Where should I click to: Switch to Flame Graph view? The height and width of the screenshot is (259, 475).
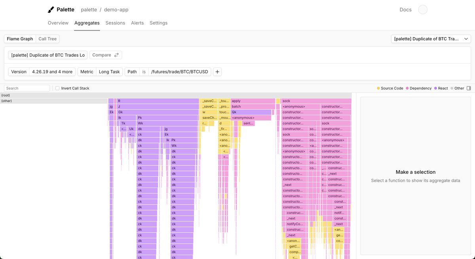(20, 39)
